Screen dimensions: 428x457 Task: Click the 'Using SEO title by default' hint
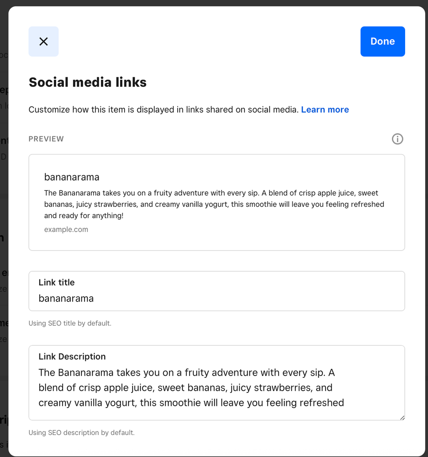point(70,323)
